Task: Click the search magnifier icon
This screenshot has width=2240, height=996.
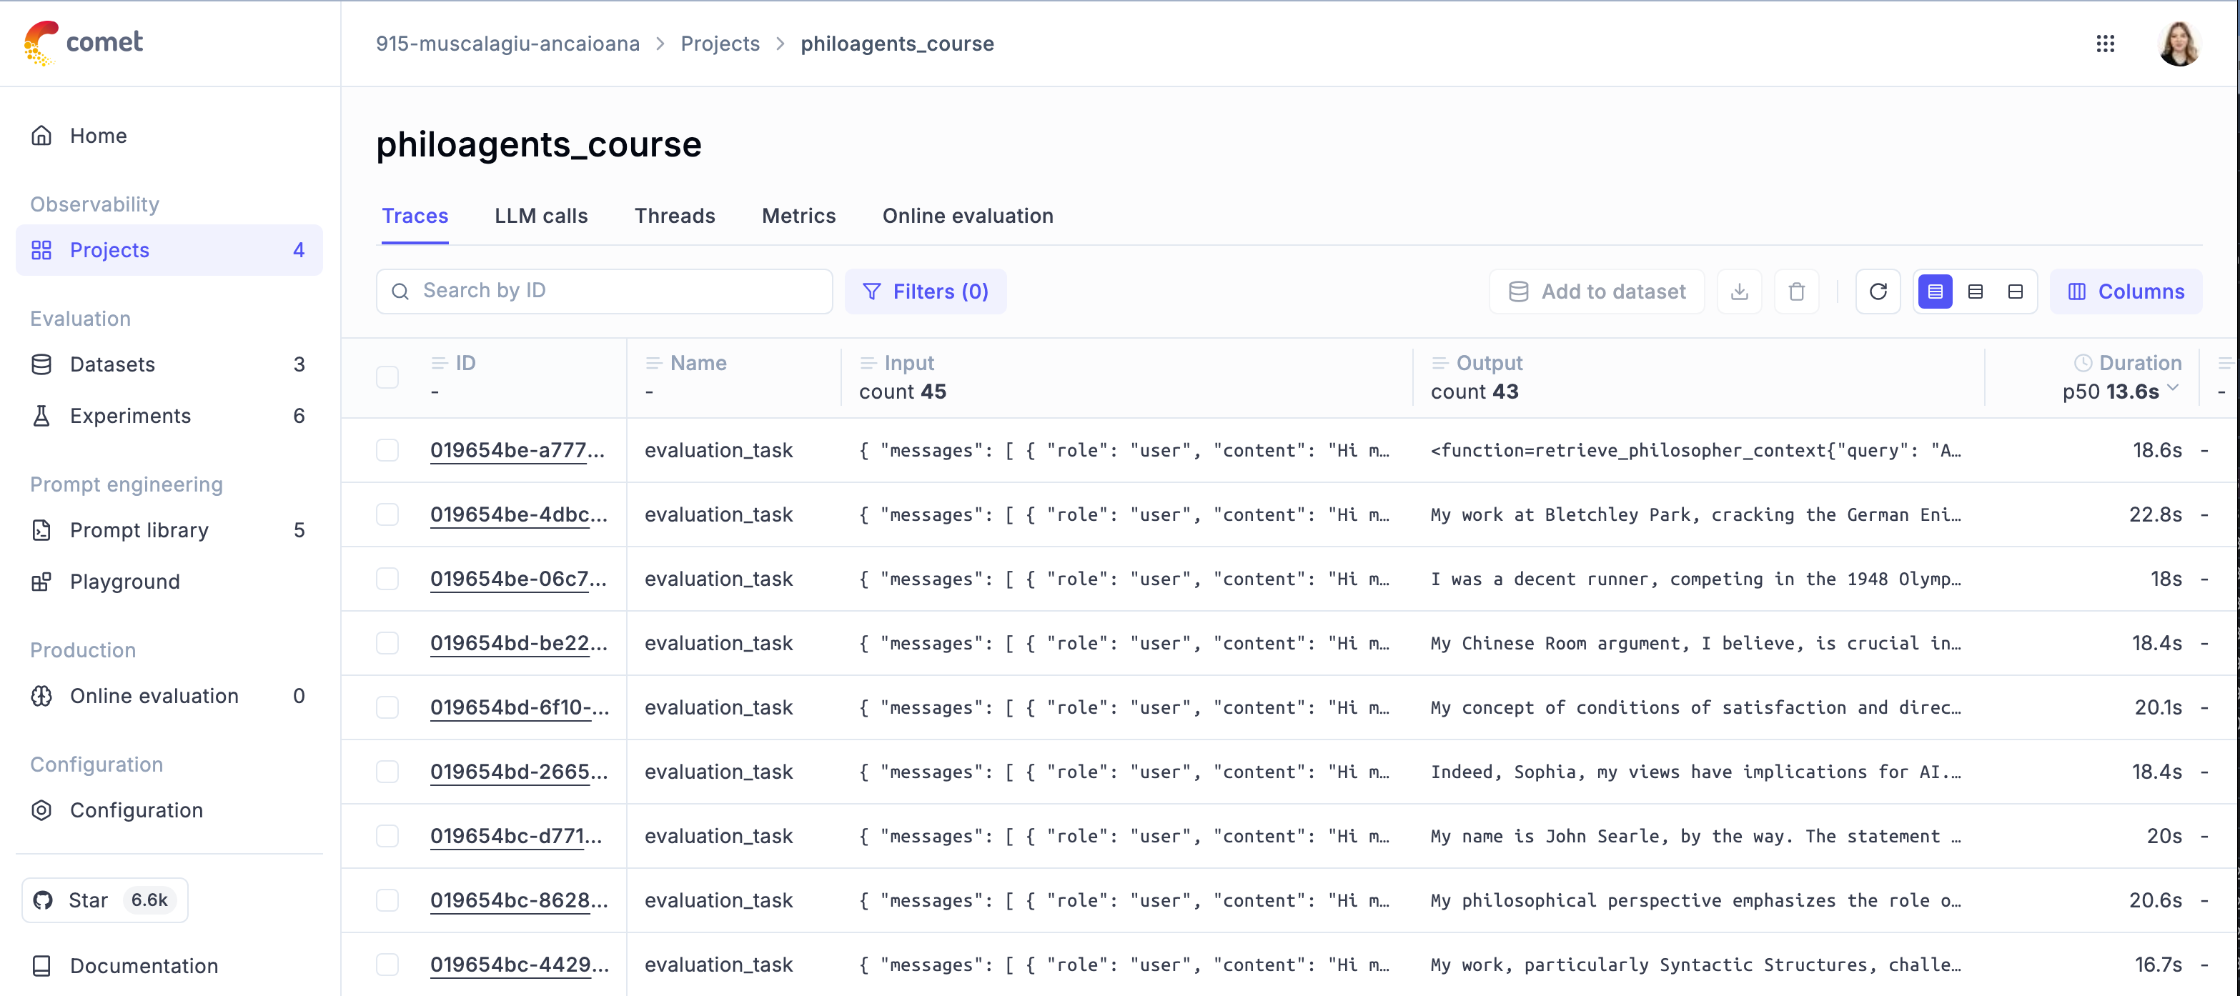Action: 400,291
